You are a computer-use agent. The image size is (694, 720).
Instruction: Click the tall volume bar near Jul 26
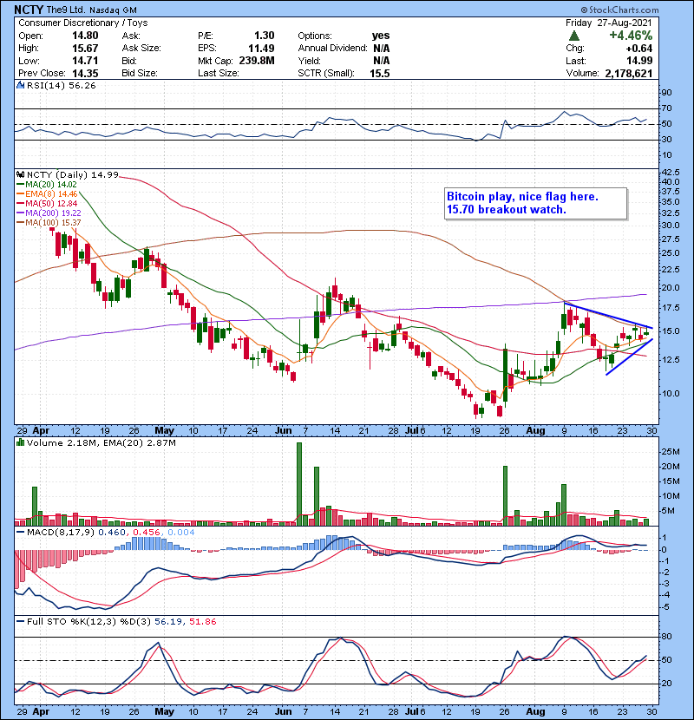pos(505,496)
